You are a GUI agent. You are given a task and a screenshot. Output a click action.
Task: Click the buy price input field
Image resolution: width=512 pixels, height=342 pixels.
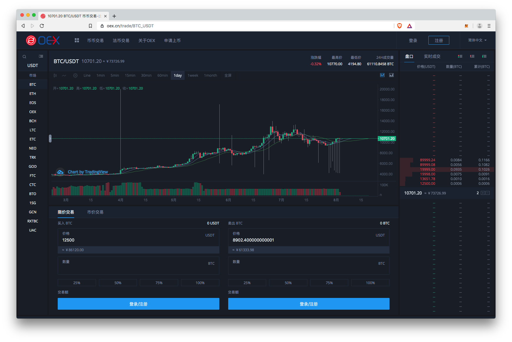(x=138, y=237)
